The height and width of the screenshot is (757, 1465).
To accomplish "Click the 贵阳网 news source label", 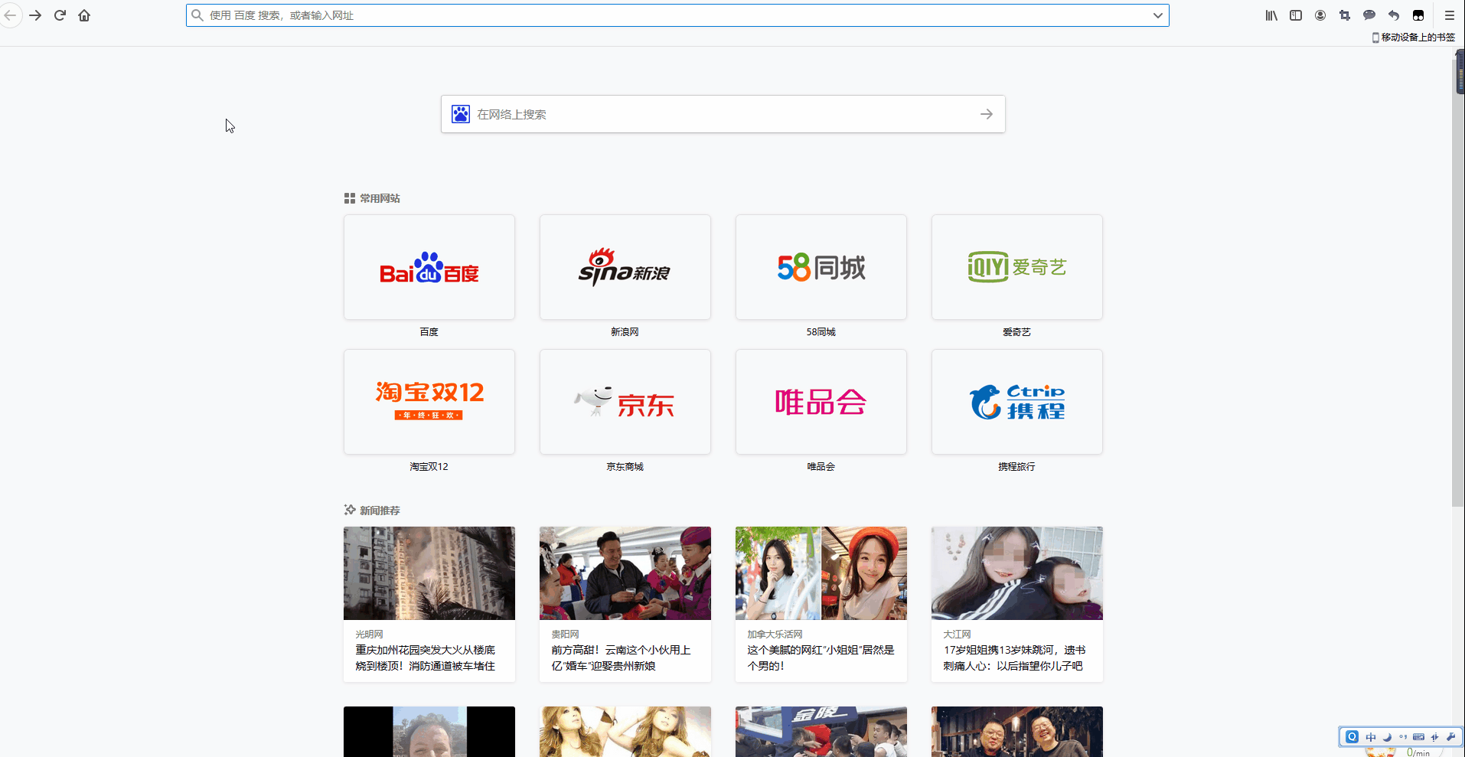I will tap(566, 635).
